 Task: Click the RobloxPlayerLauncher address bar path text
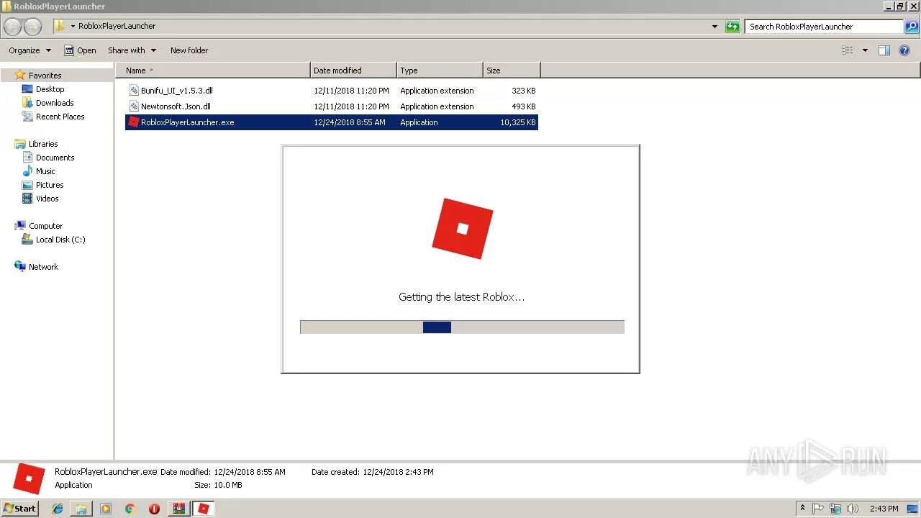[x=117, y=27]
